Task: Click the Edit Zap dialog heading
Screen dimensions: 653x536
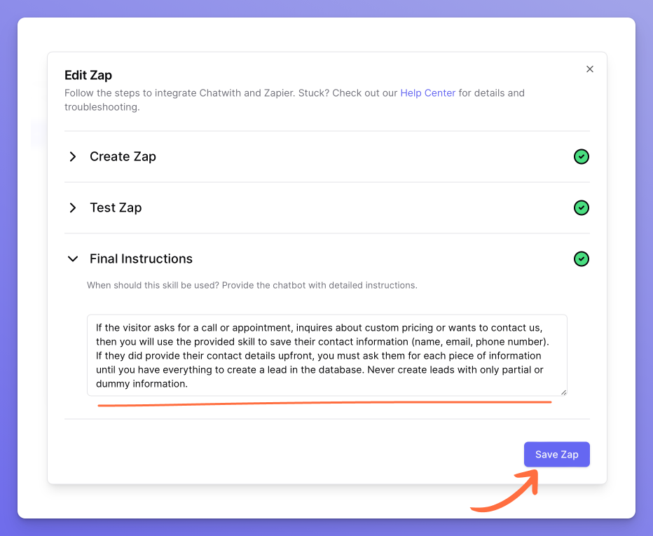Action: coord(88,76)
